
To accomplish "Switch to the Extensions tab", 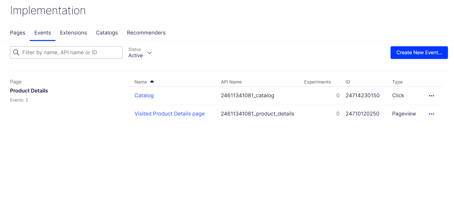I will tap(73, 33).
